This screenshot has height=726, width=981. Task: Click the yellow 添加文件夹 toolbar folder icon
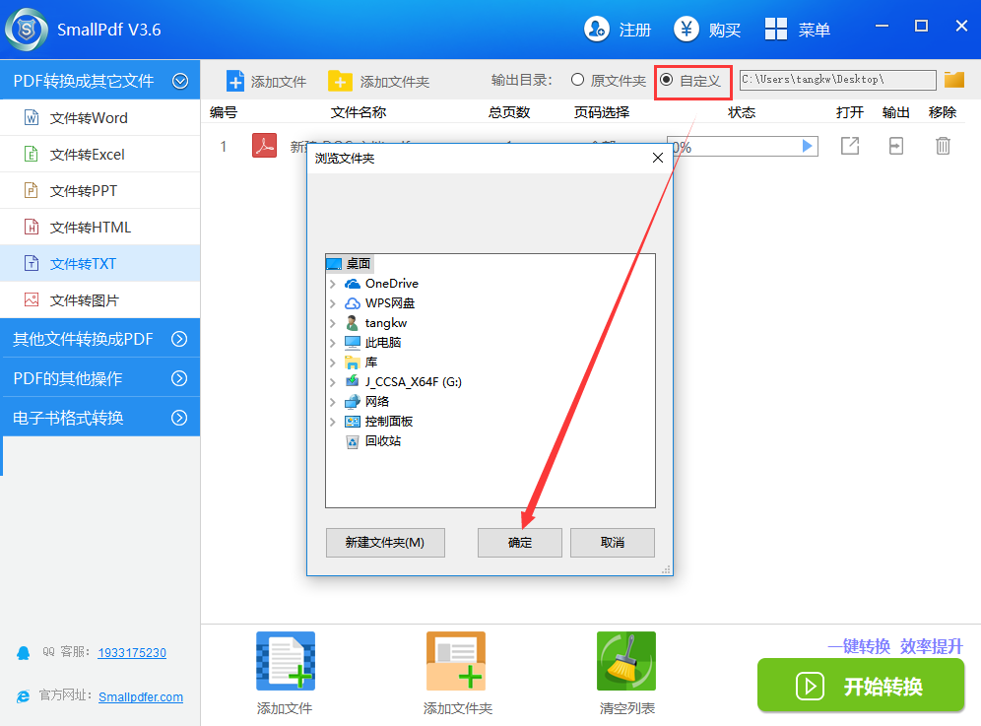tap(340, 82)
